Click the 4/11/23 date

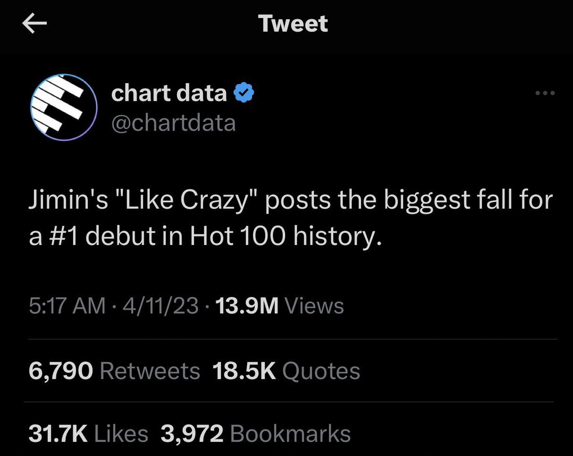coord(160,306)
